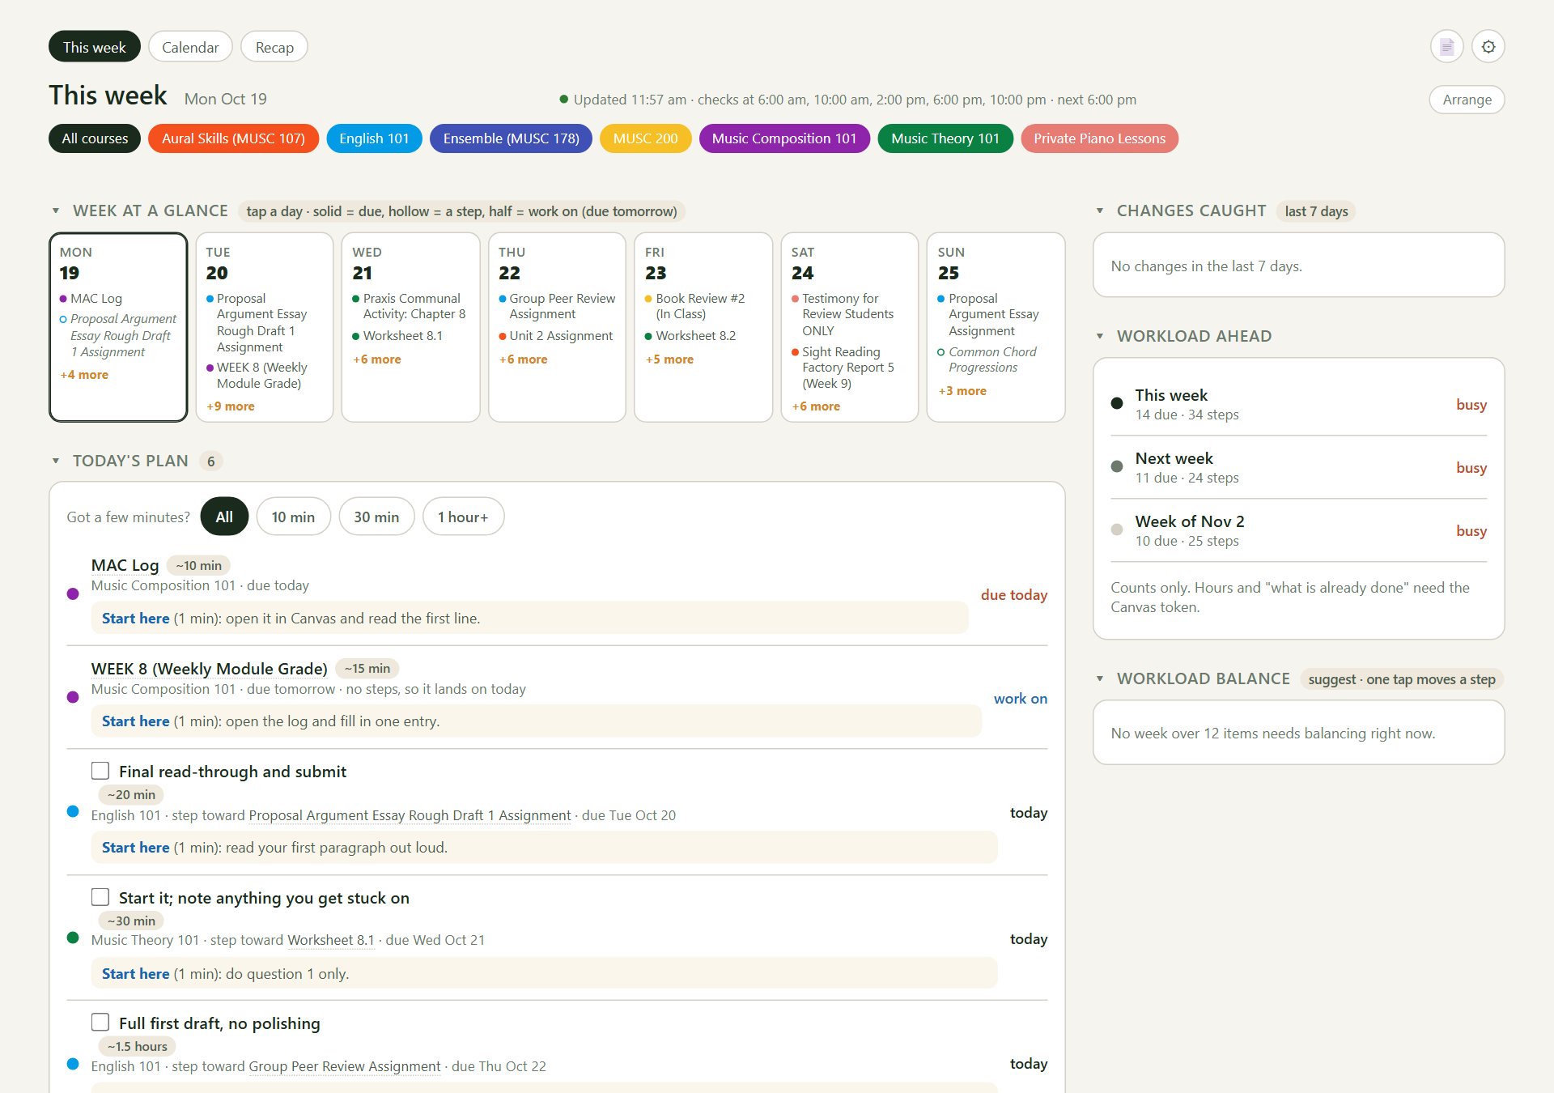Screen dimensions: 1554x1093
Task: Collapse the Week at a Glance section
Action: (x=56, y=211)
